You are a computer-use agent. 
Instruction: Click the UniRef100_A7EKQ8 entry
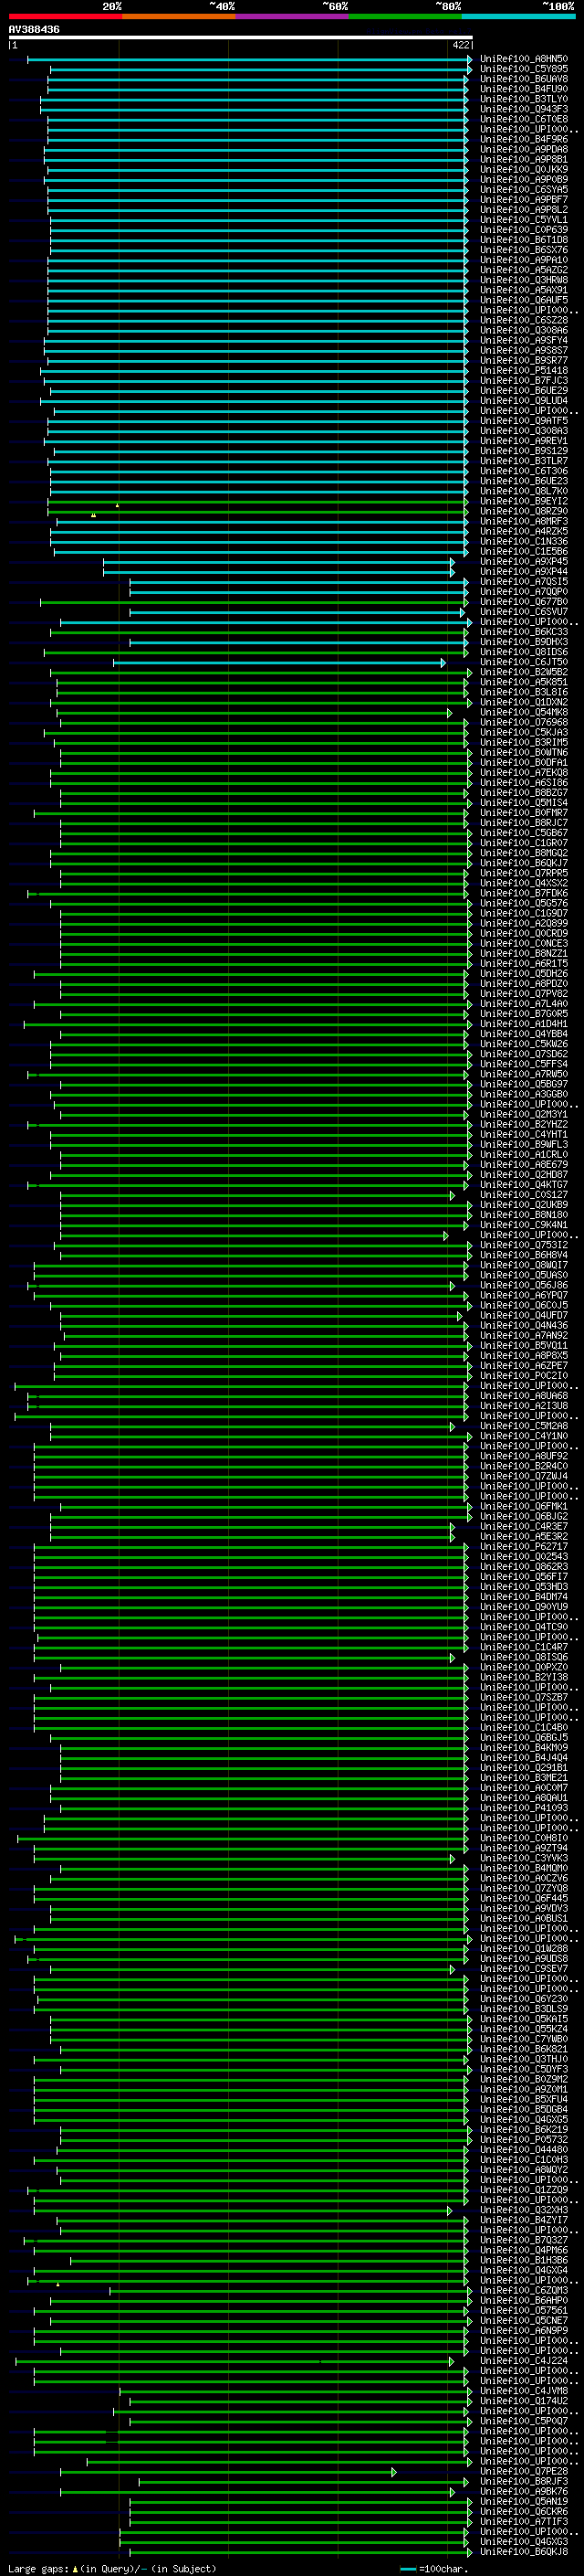tap(523, 772)
